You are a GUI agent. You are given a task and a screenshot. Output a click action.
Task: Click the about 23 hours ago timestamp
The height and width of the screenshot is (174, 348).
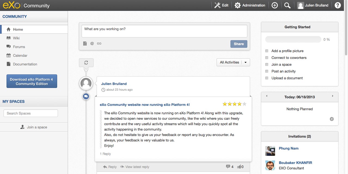coord(119,90)
